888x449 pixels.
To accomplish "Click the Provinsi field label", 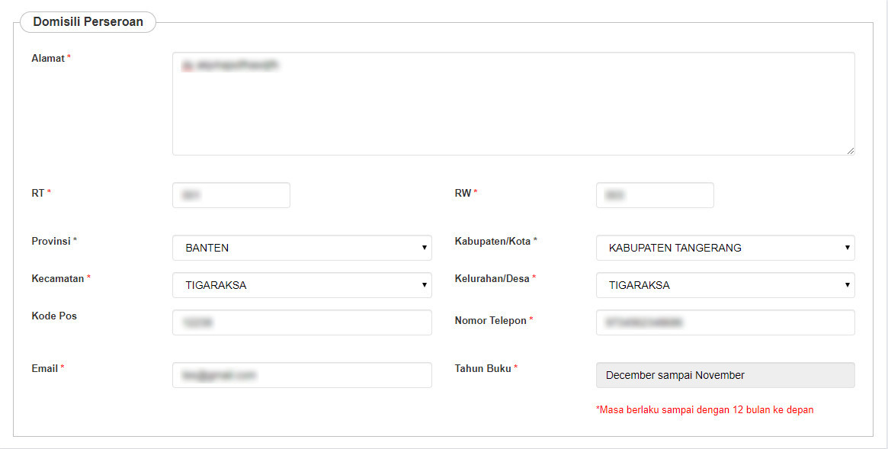I will coord(51,241).
